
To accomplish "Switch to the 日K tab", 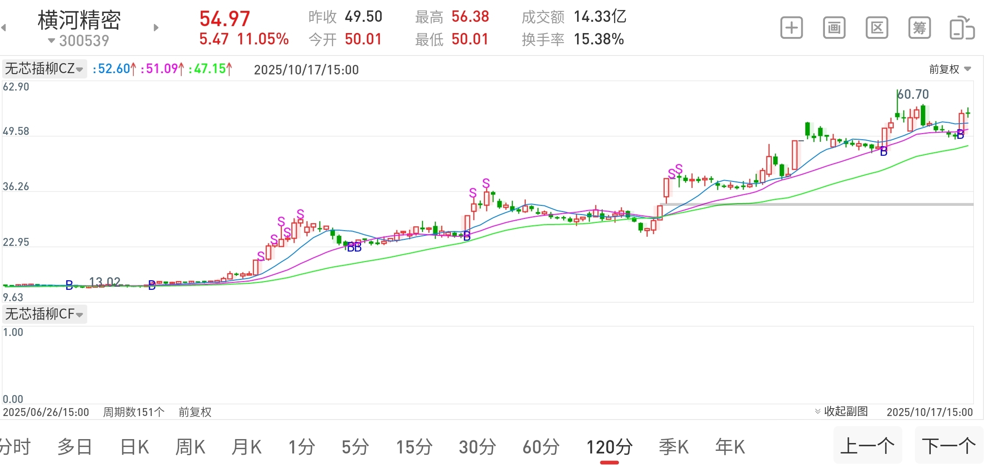I will click(x=134, y=447).
